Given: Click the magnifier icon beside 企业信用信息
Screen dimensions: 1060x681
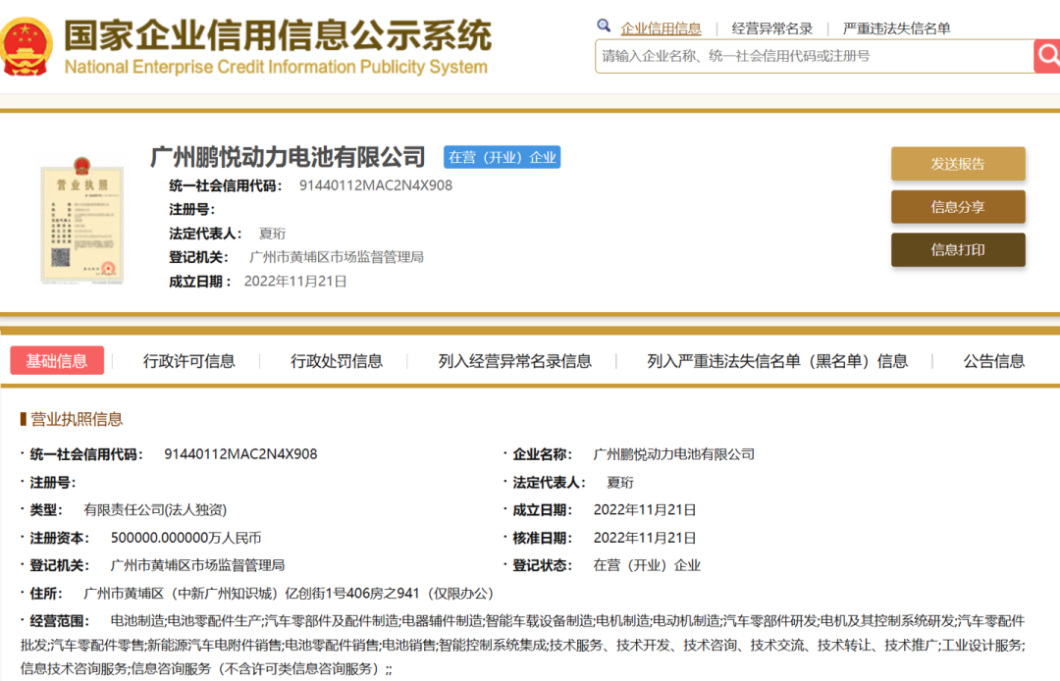Looking at the screenshot, I should click(x=604, y=26).
